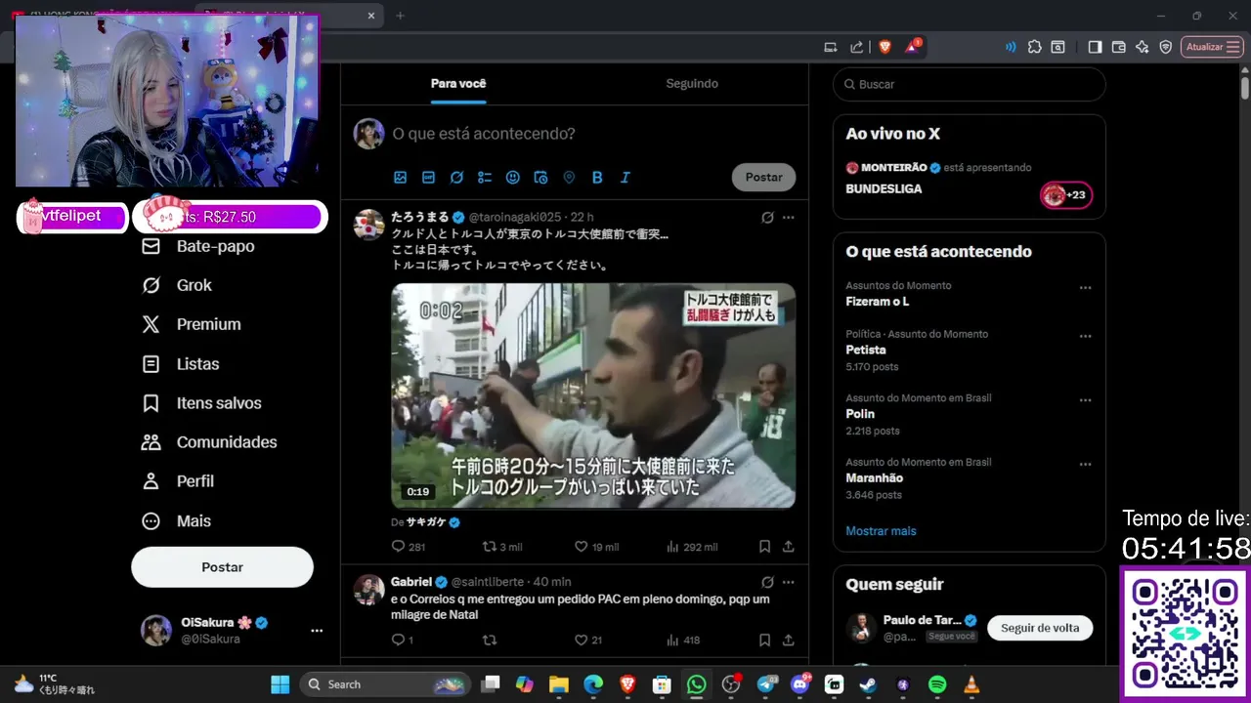Open WhatsApp from the taskbar
Image resolution: width=1251 pixels, height=703 pixels.
coord(696,684)
